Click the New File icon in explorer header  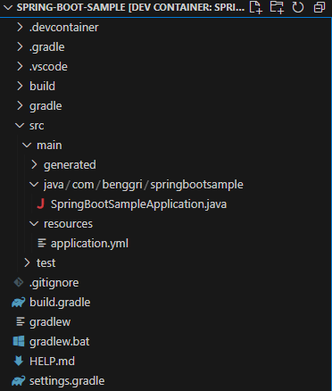(255, 7)
